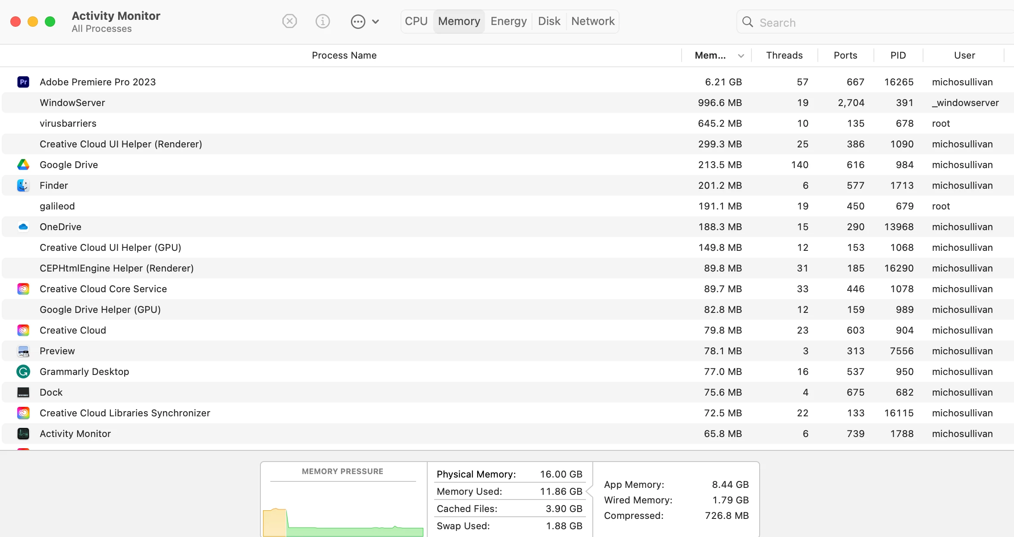Click the Google Drive process icon
Screen dimensions: 1014x537
(23, 165)
